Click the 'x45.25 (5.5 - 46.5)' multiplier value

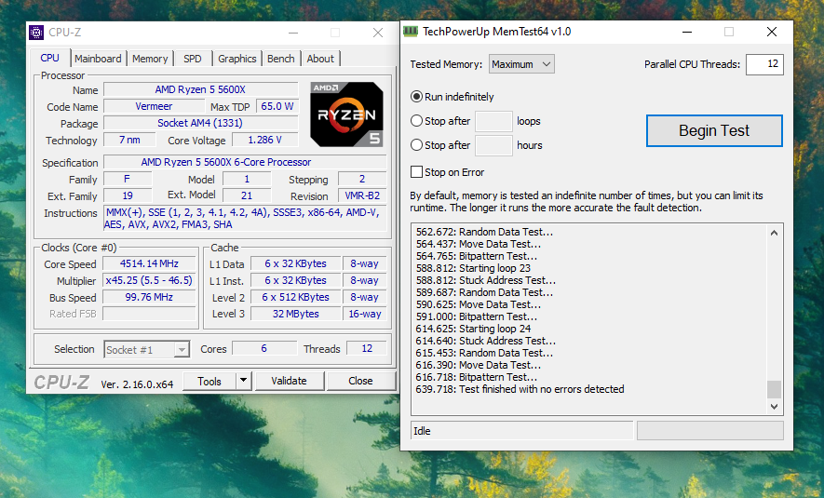(x=149, y=280)
